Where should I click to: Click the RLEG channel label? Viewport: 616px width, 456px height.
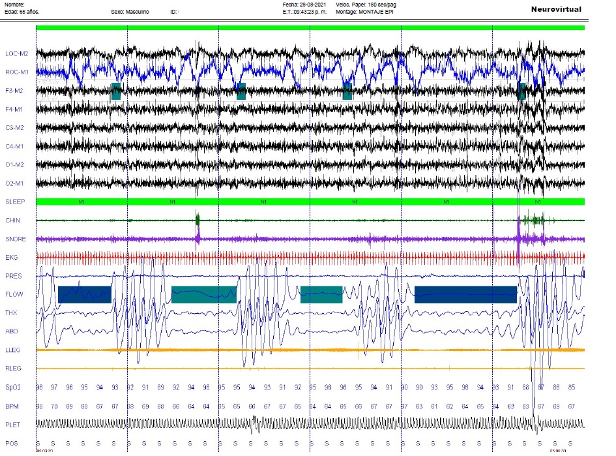coord(13,369)
